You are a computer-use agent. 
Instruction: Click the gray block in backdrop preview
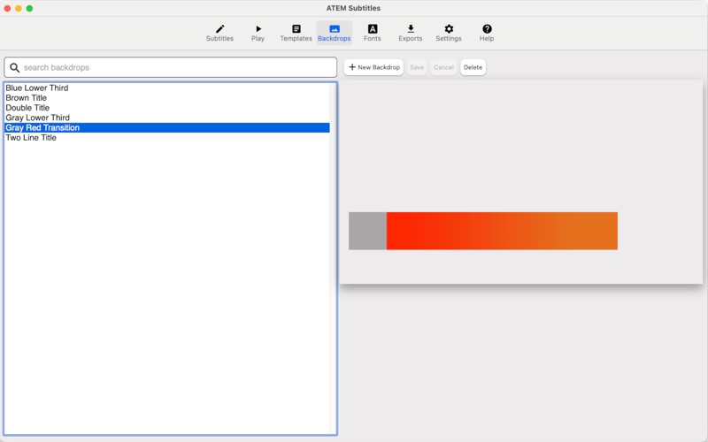pyautogui.click(x=367, y=231)
